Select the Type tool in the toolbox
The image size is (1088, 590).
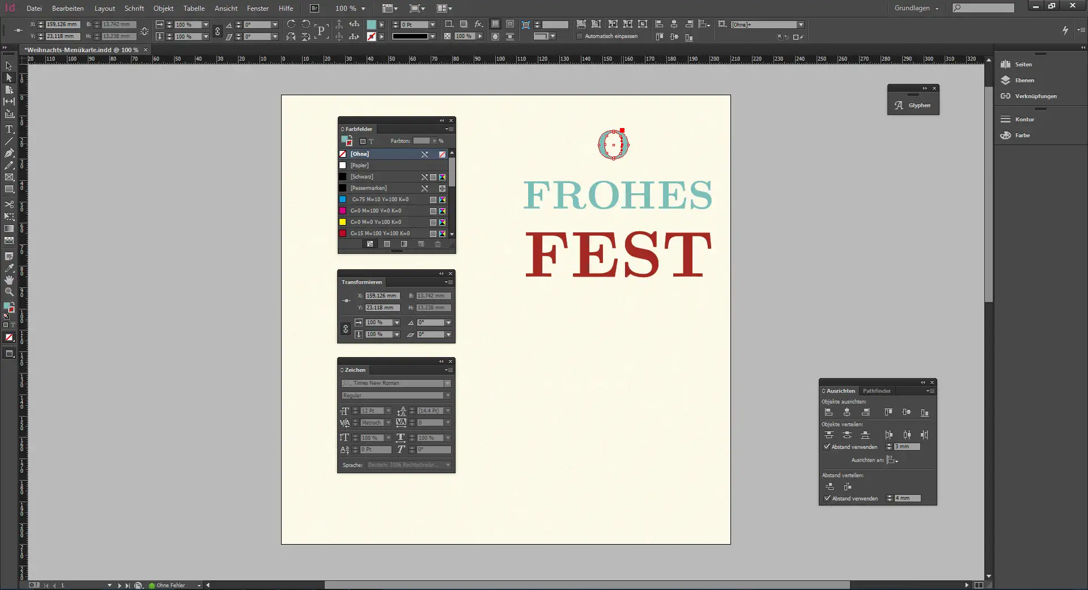click(x=9, y=129)
